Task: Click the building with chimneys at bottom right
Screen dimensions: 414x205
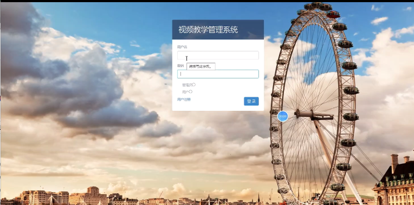Action: click(393, 182)
